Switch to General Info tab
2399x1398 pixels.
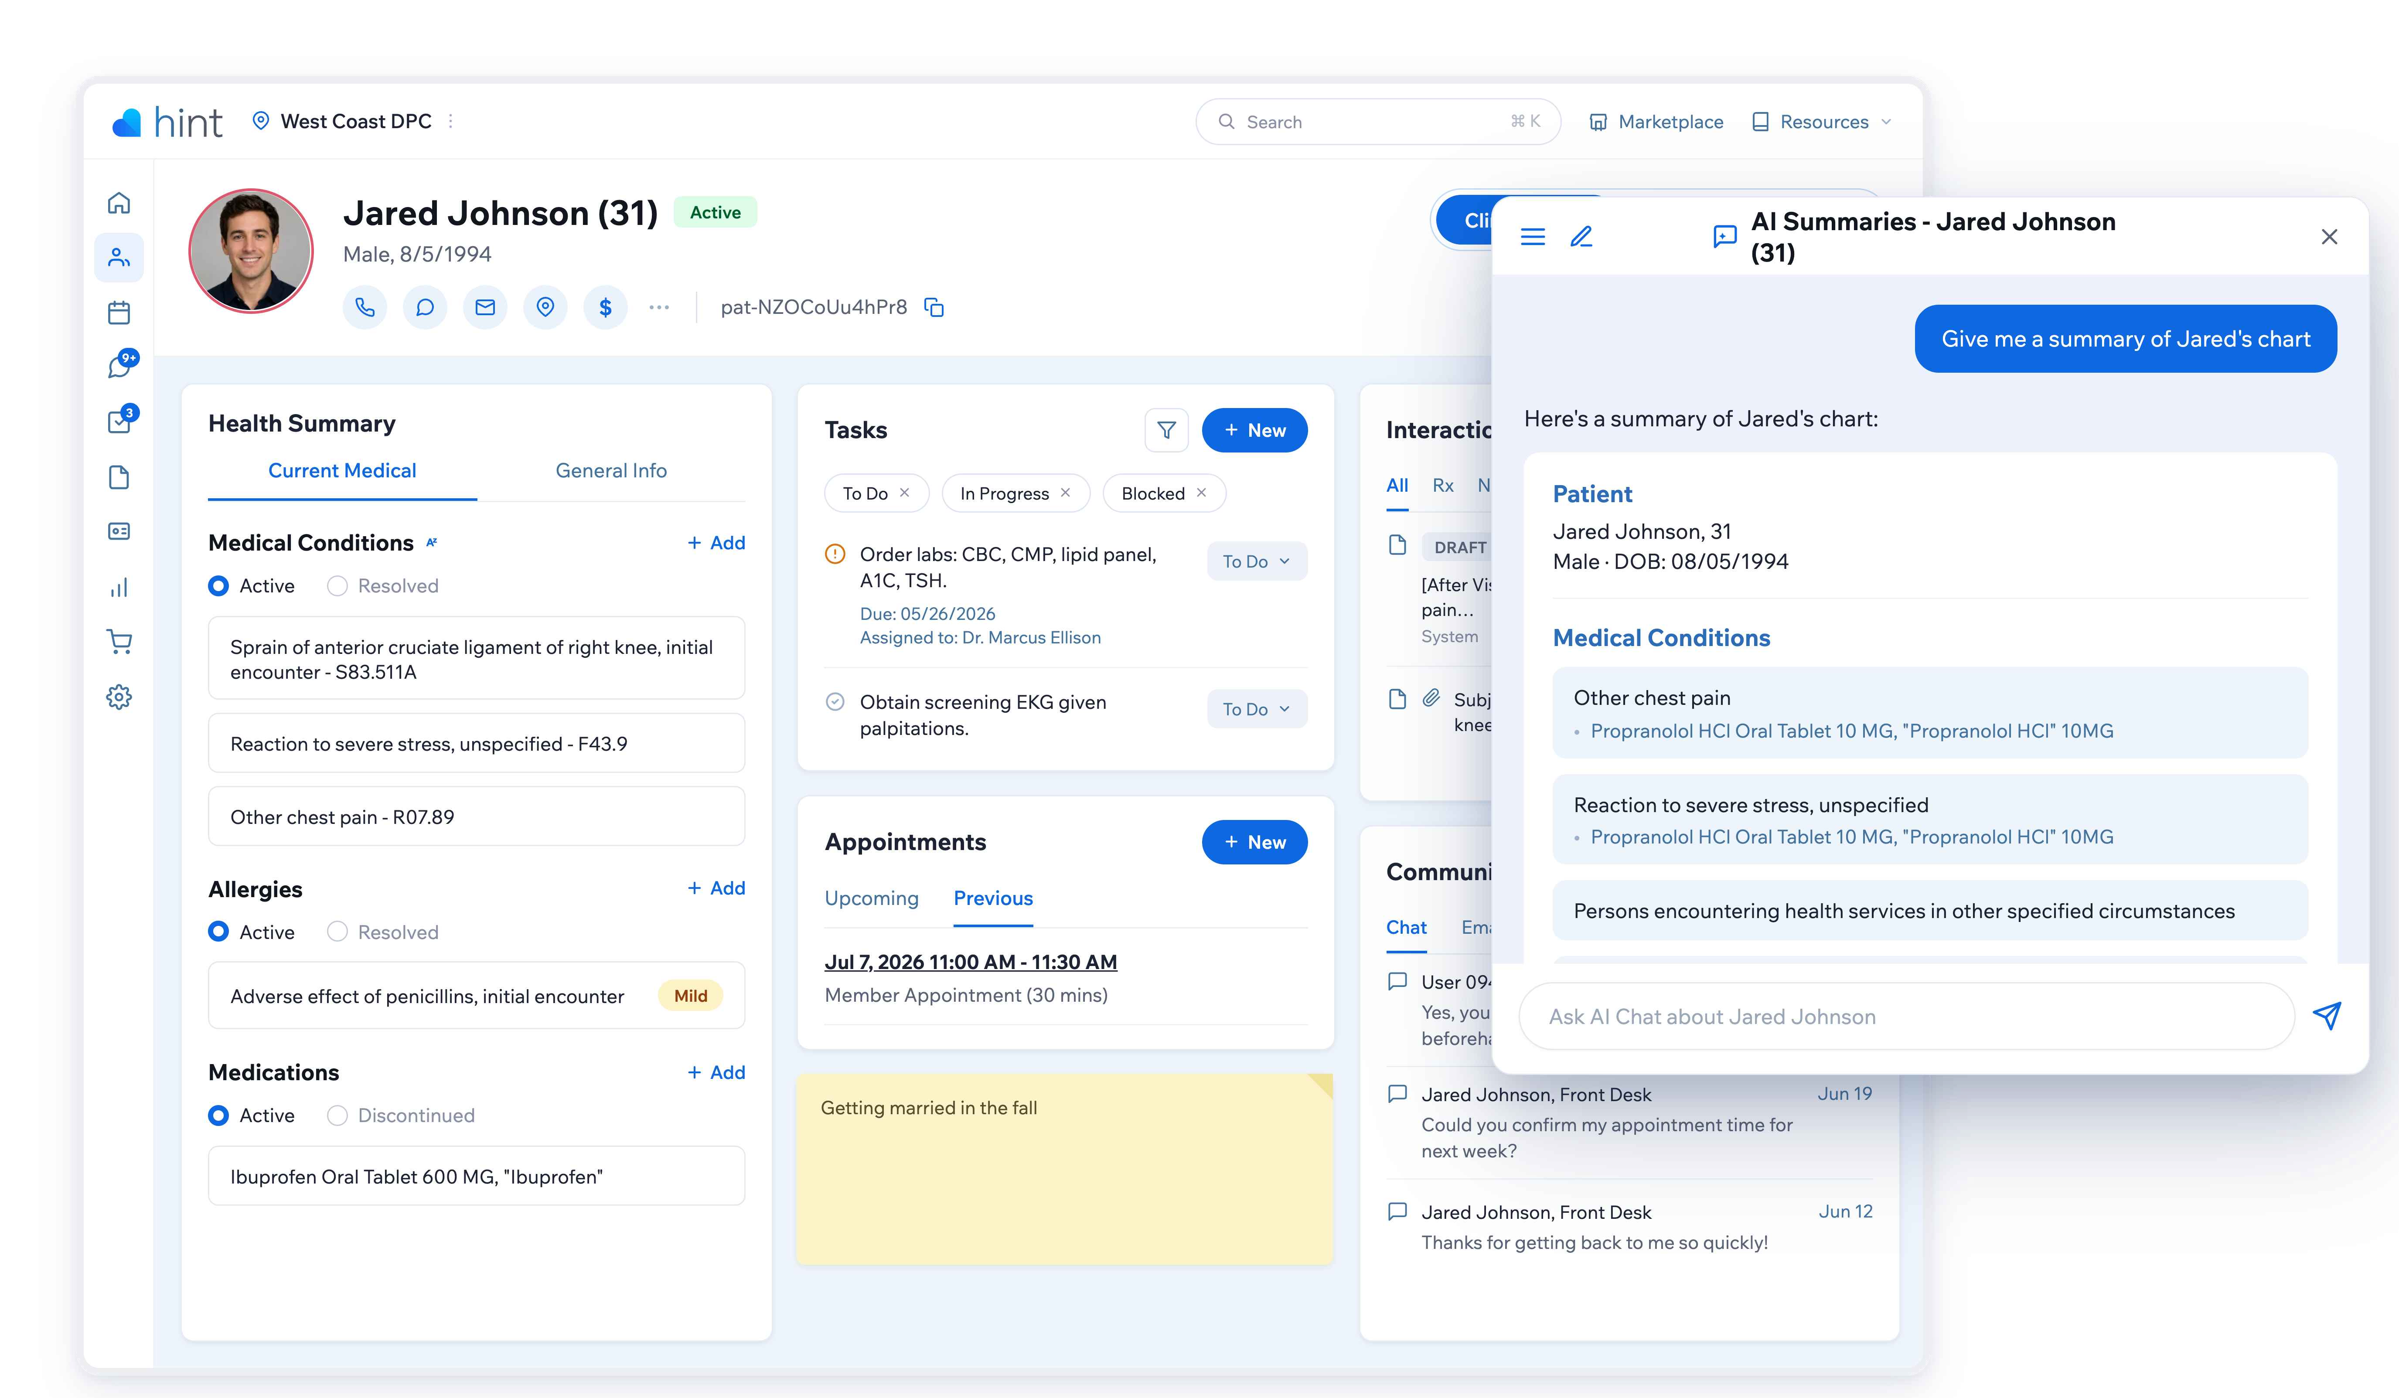pyautogui.click(x=611, y=471)
